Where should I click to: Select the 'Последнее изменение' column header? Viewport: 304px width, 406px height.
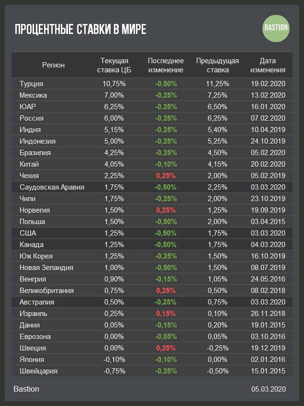pyautogui.click(x=166, y=65)
